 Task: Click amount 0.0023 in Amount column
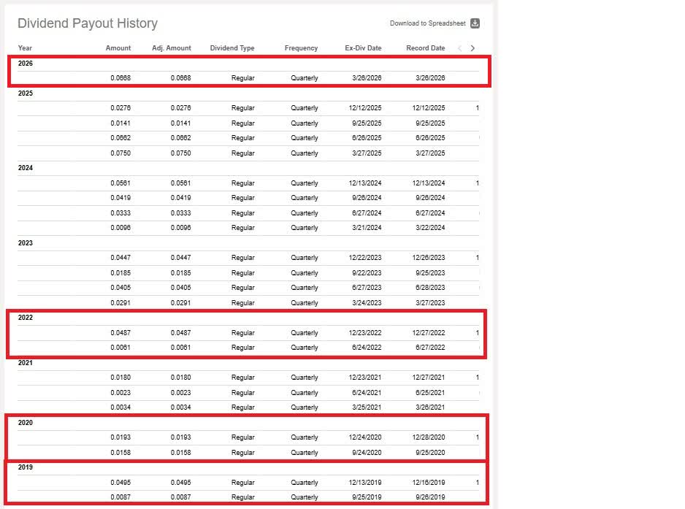120,393
